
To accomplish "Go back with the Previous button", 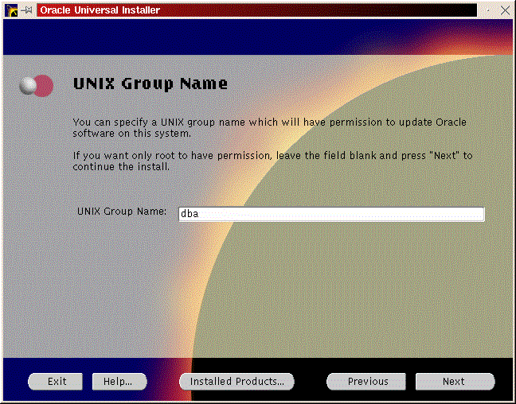I will (x=368, y=382).
